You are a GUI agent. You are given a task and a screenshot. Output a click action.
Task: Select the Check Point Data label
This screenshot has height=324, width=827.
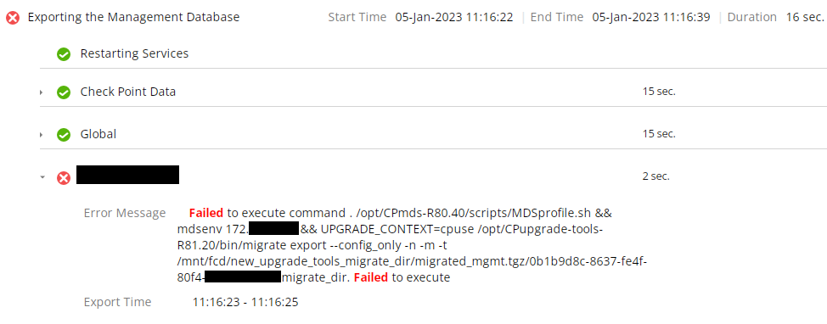point(127,92)
